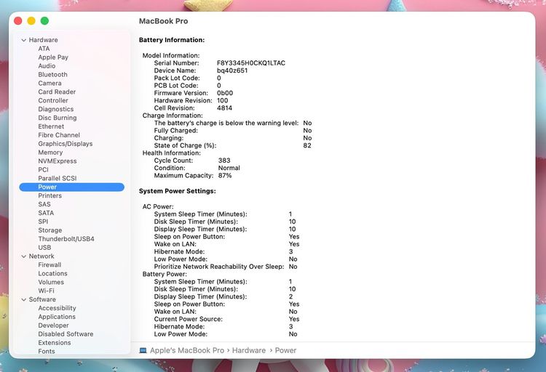Image resolution: width=546 pixels, height=372 pixels.
Task: Select the Network category label
Action: pyautogui.click(x=41, y=256)
